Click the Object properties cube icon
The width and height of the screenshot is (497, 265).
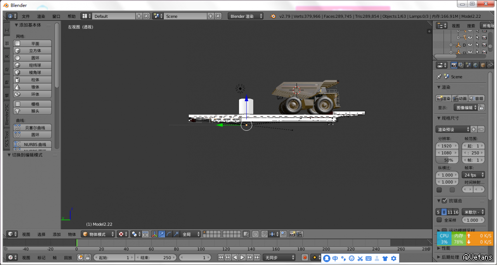tap(483, 65)
